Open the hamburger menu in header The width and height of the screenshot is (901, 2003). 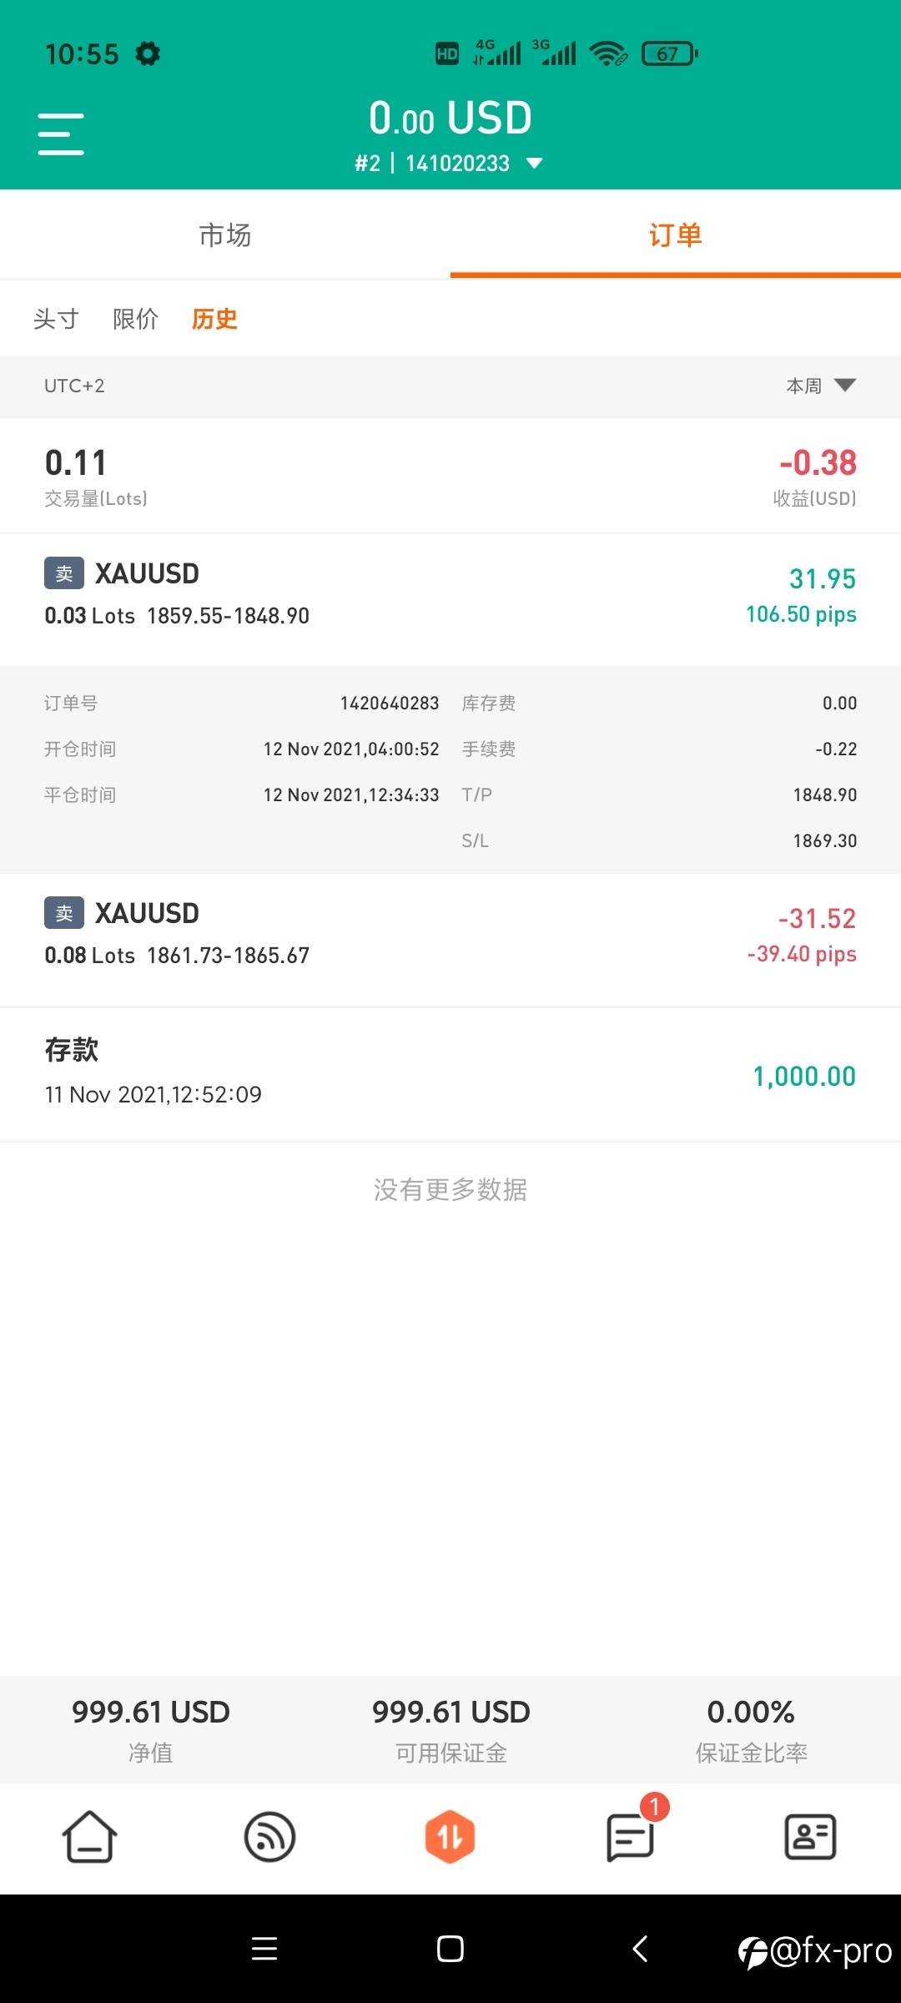(x=61, y=134)
